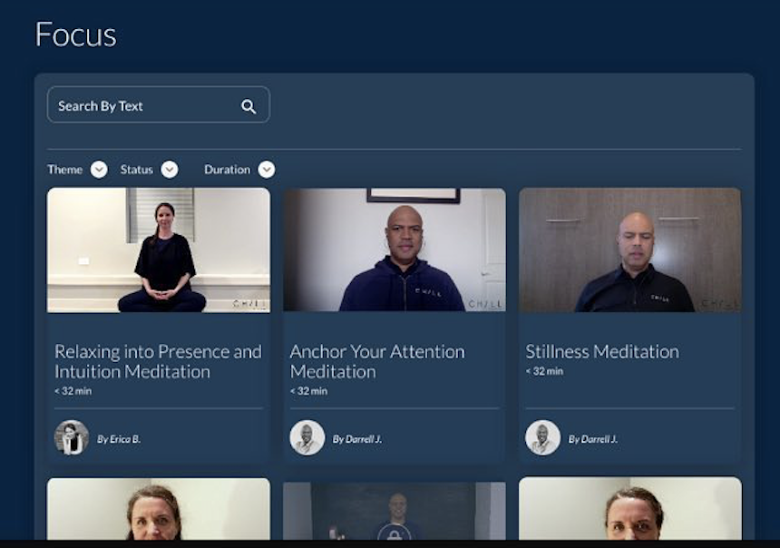
Task: Click the Focus page heading
Action: (x=75, y=34)
